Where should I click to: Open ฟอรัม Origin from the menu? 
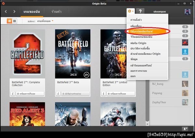[147, 43]
